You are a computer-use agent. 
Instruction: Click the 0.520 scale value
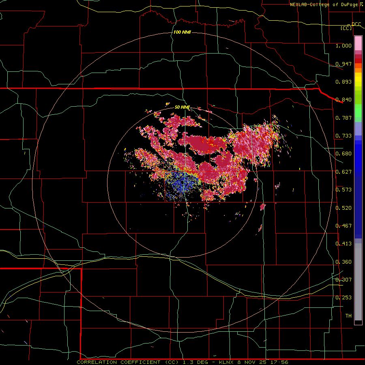click(344, 208)
